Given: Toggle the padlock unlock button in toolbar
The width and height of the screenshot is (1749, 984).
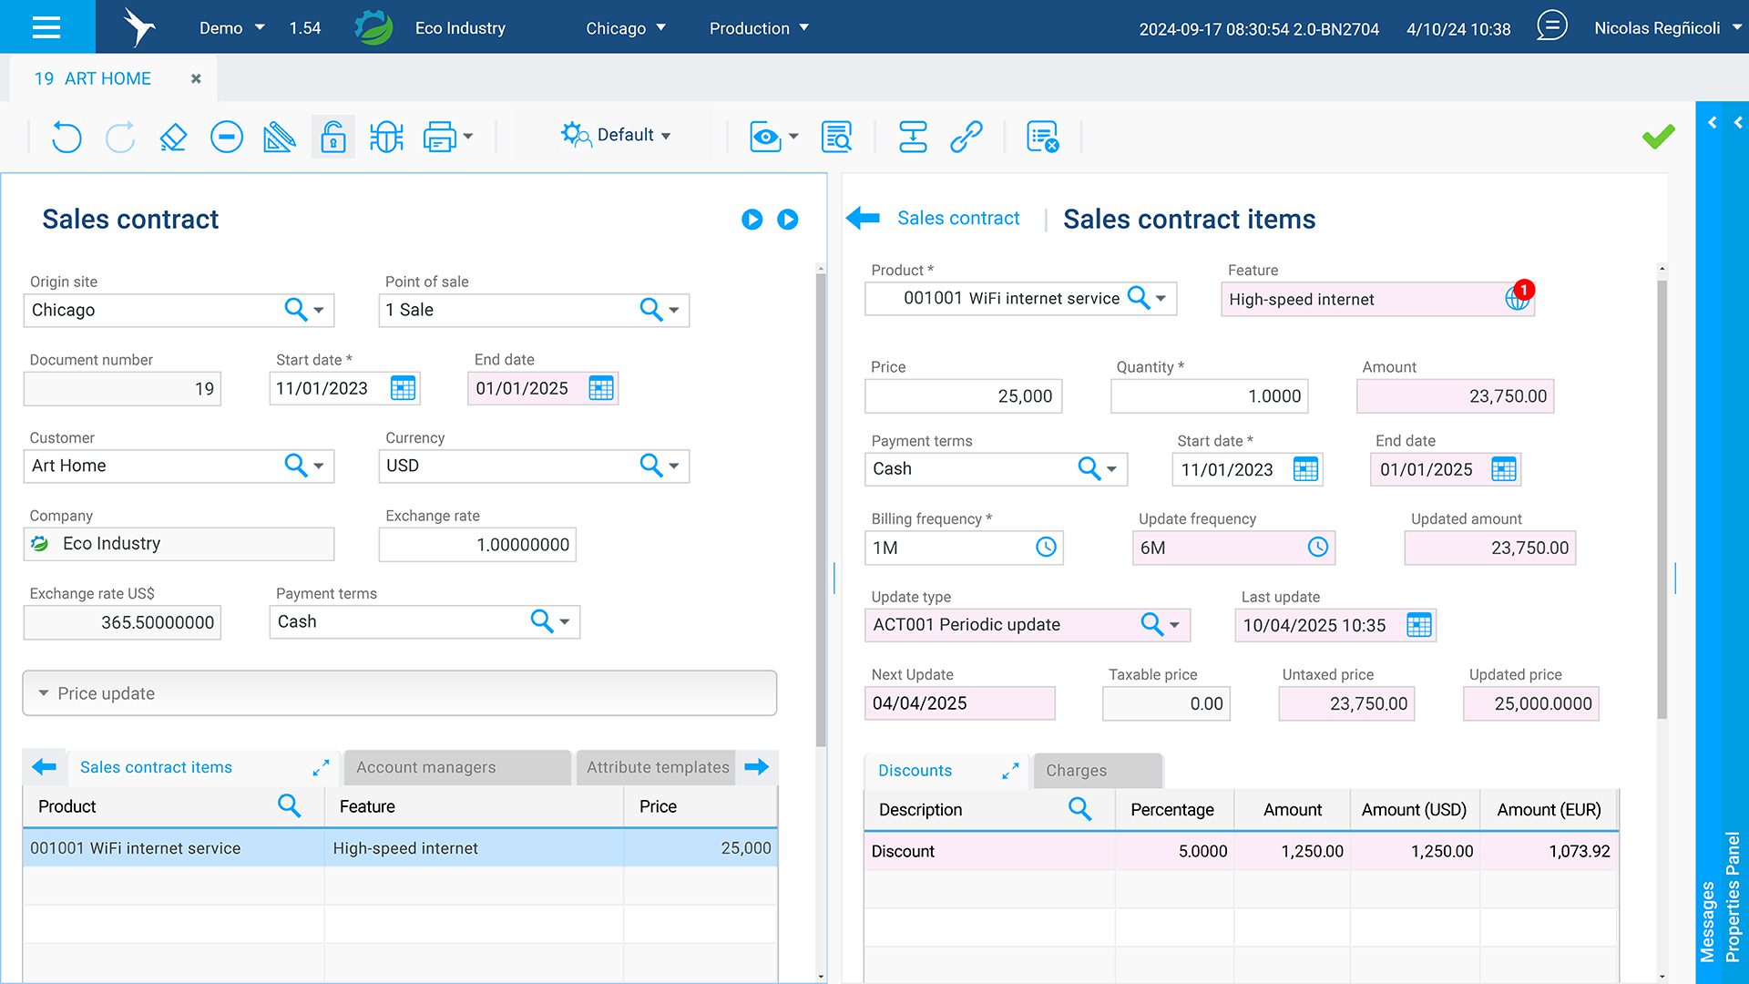Looking at the screenshot, I should [333, 137].
